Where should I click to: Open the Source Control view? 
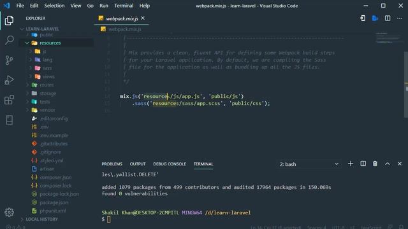[9, 60]
